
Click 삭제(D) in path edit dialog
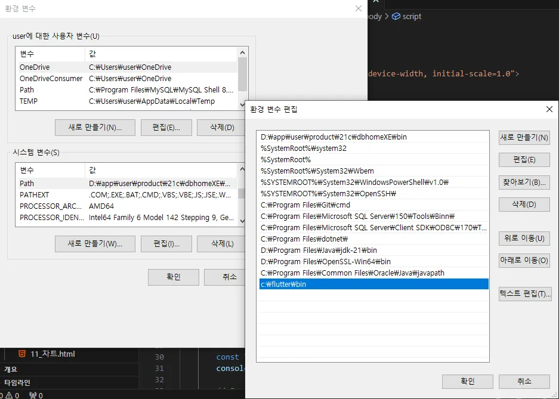(x=524, y=205)
